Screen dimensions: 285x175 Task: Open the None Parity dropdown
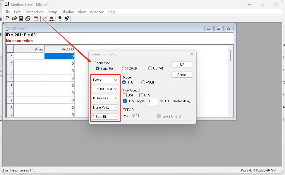pos(105,108)
